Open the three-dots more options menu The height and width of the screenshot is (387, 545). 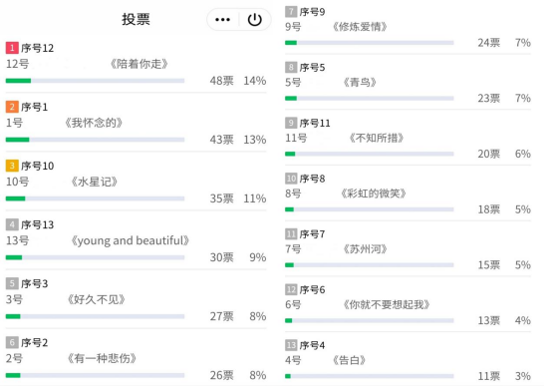222,20
